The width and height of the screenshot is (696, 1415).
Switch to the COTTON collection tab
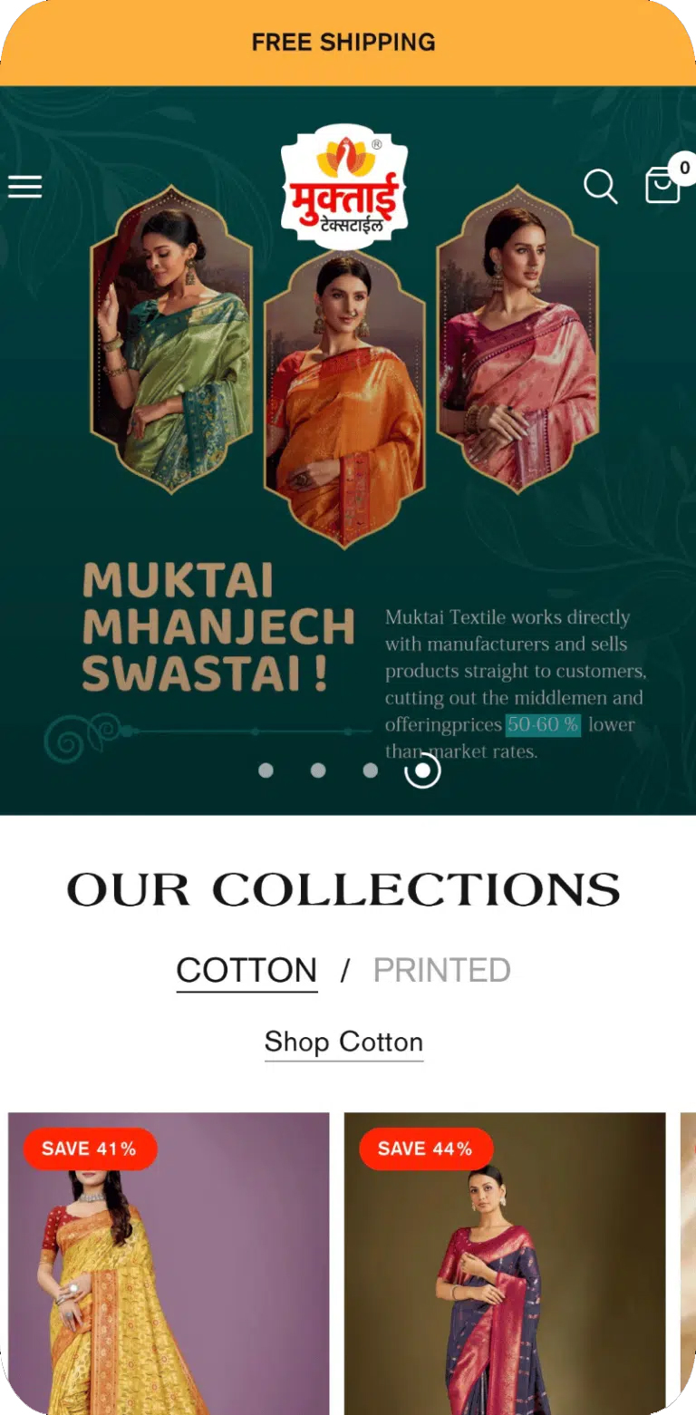tap(246, 971)
